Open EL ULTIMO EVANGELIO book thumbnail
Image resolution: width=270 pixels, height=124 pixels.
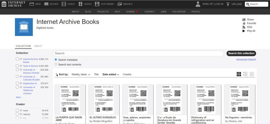104,100
